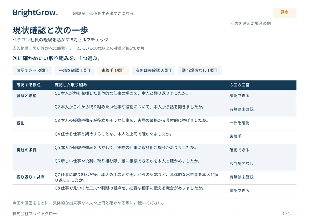
Task: Click the 確認した取り組み column header
Action: [x=71, y=85]
